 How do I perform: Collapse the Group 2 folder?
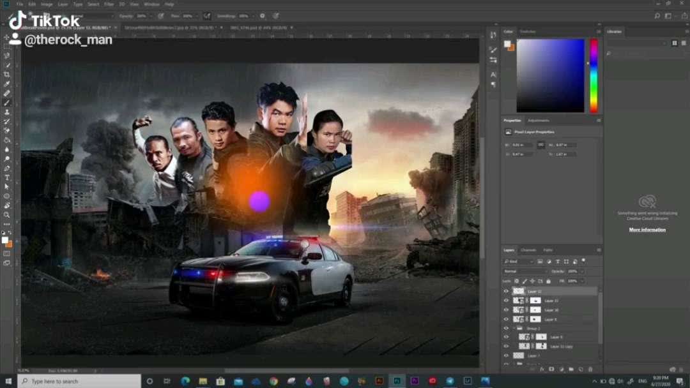(x=514, y=329)
